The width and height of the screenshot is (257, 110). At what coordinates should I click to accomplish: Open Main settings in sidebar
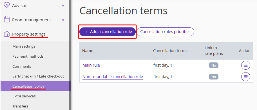click(x=24, y=46)
